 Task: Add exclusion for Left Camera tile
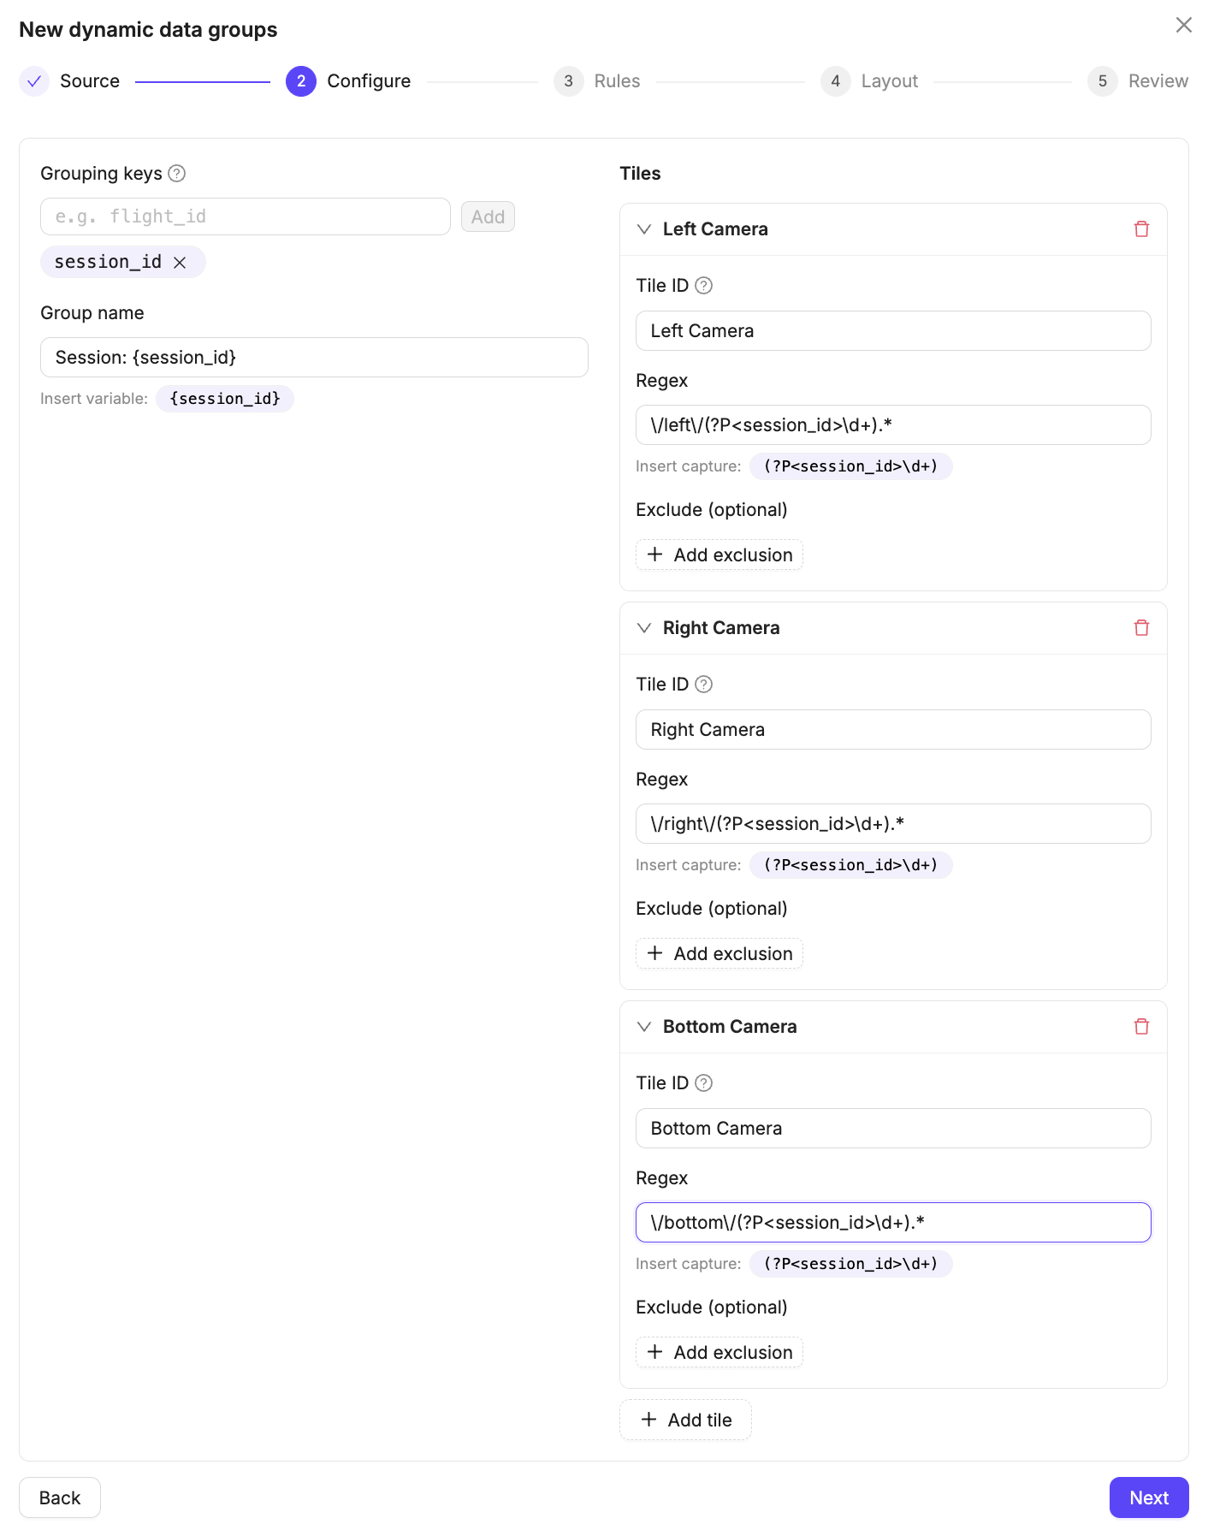coord(719,554)
